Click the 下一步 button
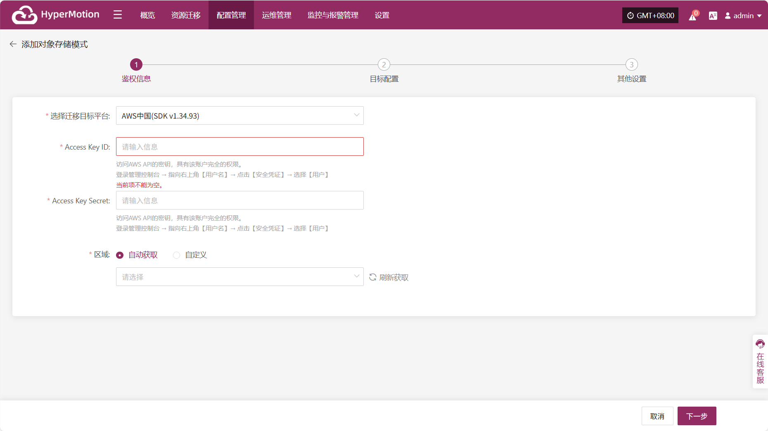The height and width of the screenshot is (431, 768). pyautogui.click(x=697, y=416)
